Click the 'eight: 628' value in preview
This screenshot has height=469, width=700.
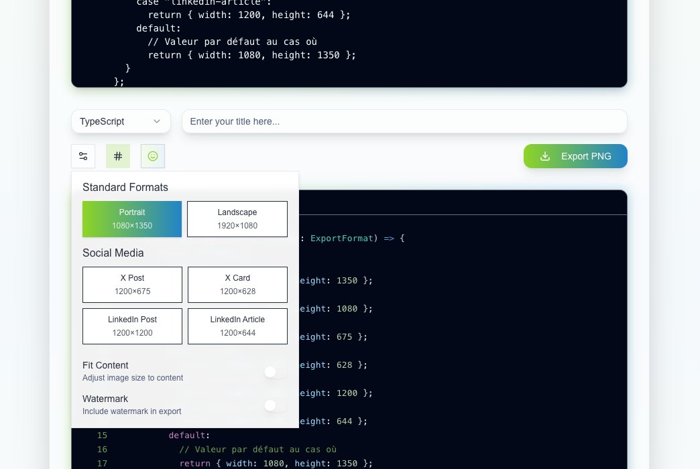[x=326, y=365]
